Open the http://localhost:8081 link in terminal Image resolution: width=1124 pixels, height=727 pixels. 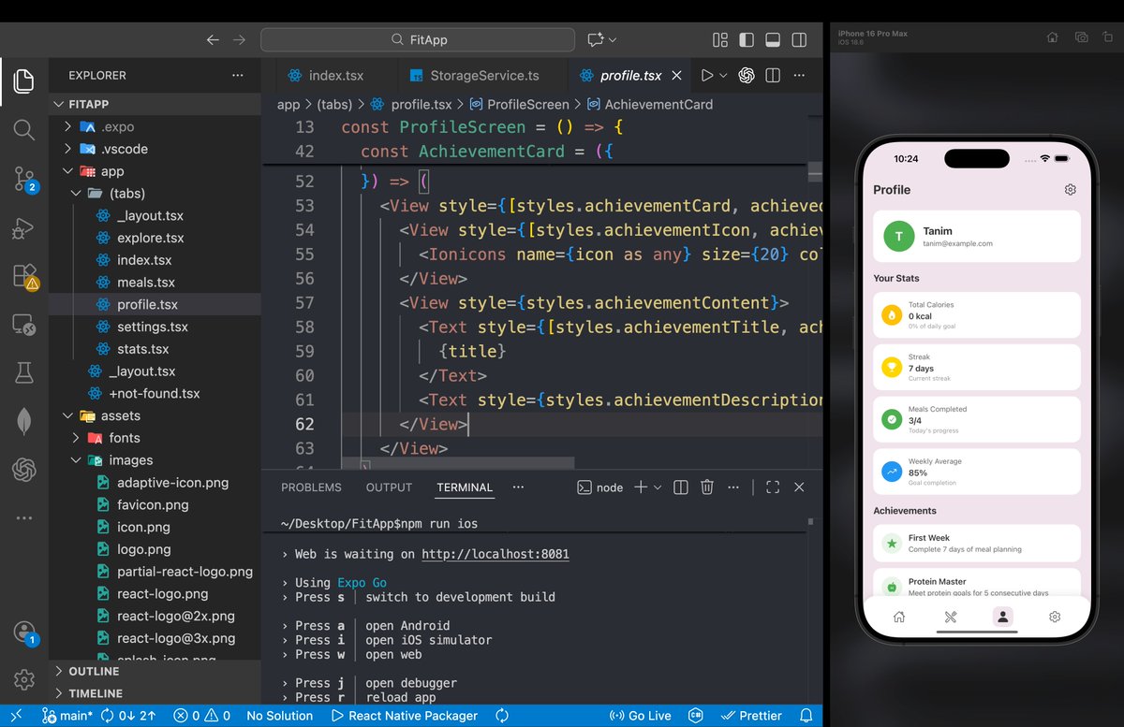point(495,554)
